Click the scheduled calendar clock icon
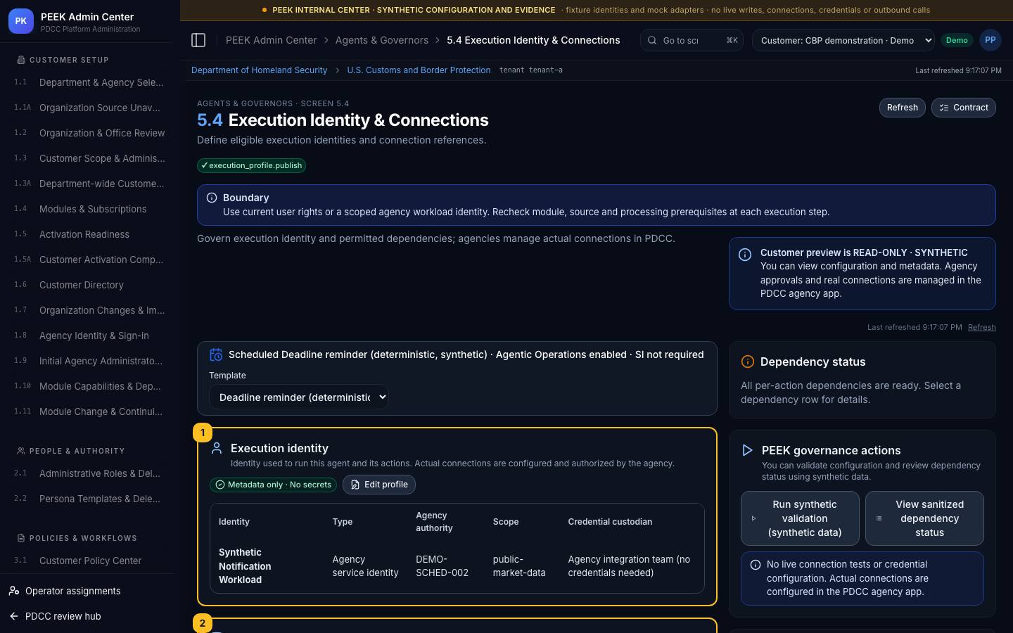 coord(216,354)
